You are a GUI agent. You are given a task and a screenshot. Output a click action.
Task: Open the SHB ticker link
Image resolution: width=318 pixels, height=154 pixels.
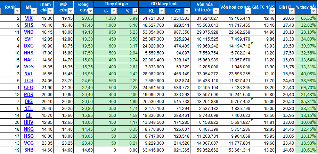pyautogui.click(x=29, y=150)
